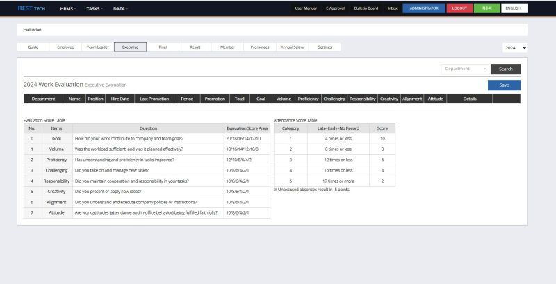Image resolution: width=556 pixels, height=284 pixels.
Task: Switch to the Team Leader tab
Action: pos(97,47)
